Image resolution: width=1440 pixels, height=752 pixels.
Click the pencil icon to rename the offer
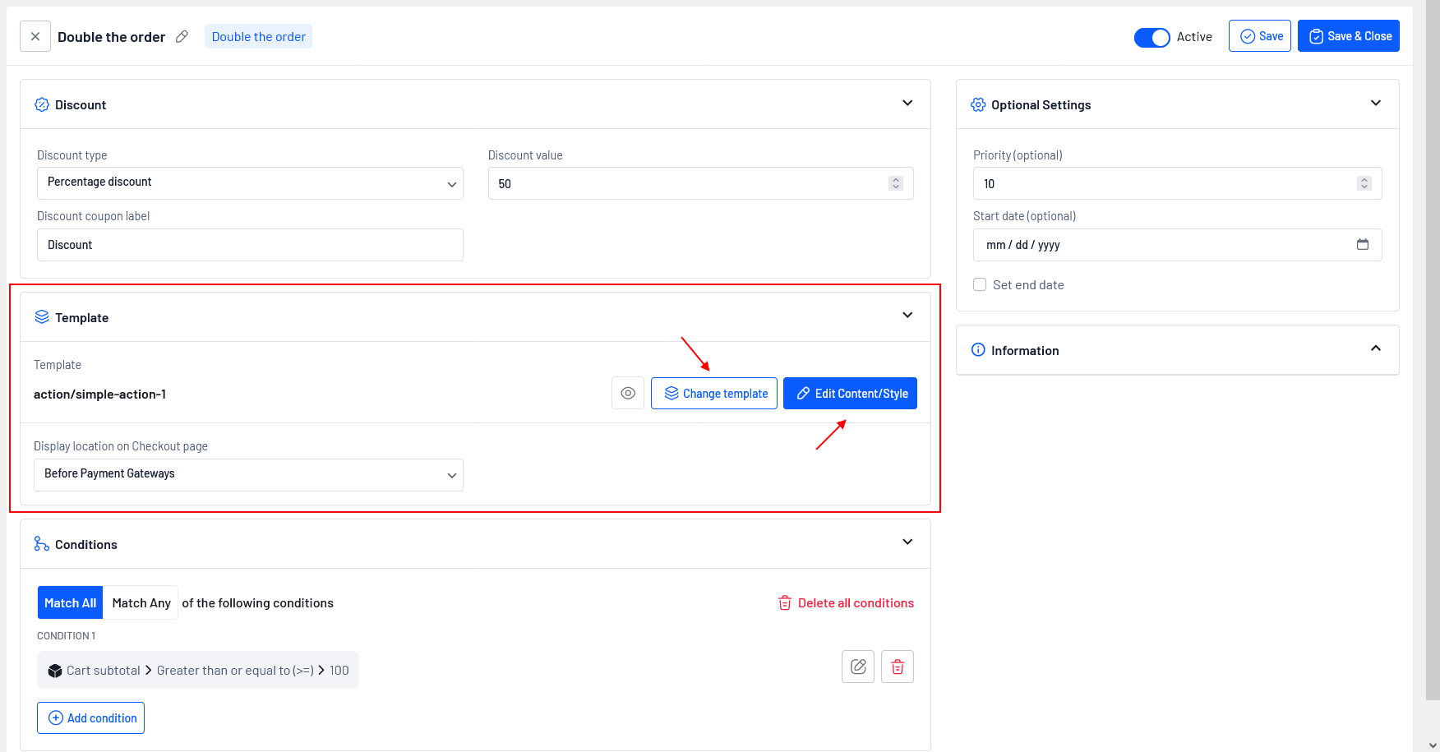coord(182,36)
